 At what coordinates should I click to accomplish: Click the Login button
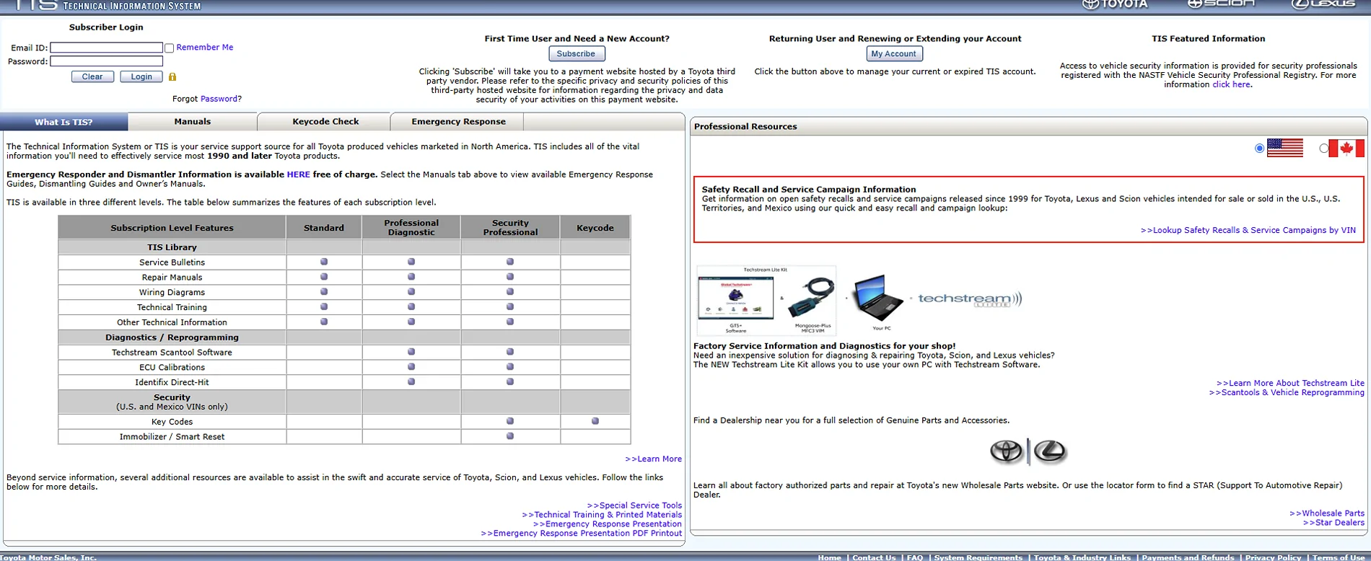[x=141, y=76]
